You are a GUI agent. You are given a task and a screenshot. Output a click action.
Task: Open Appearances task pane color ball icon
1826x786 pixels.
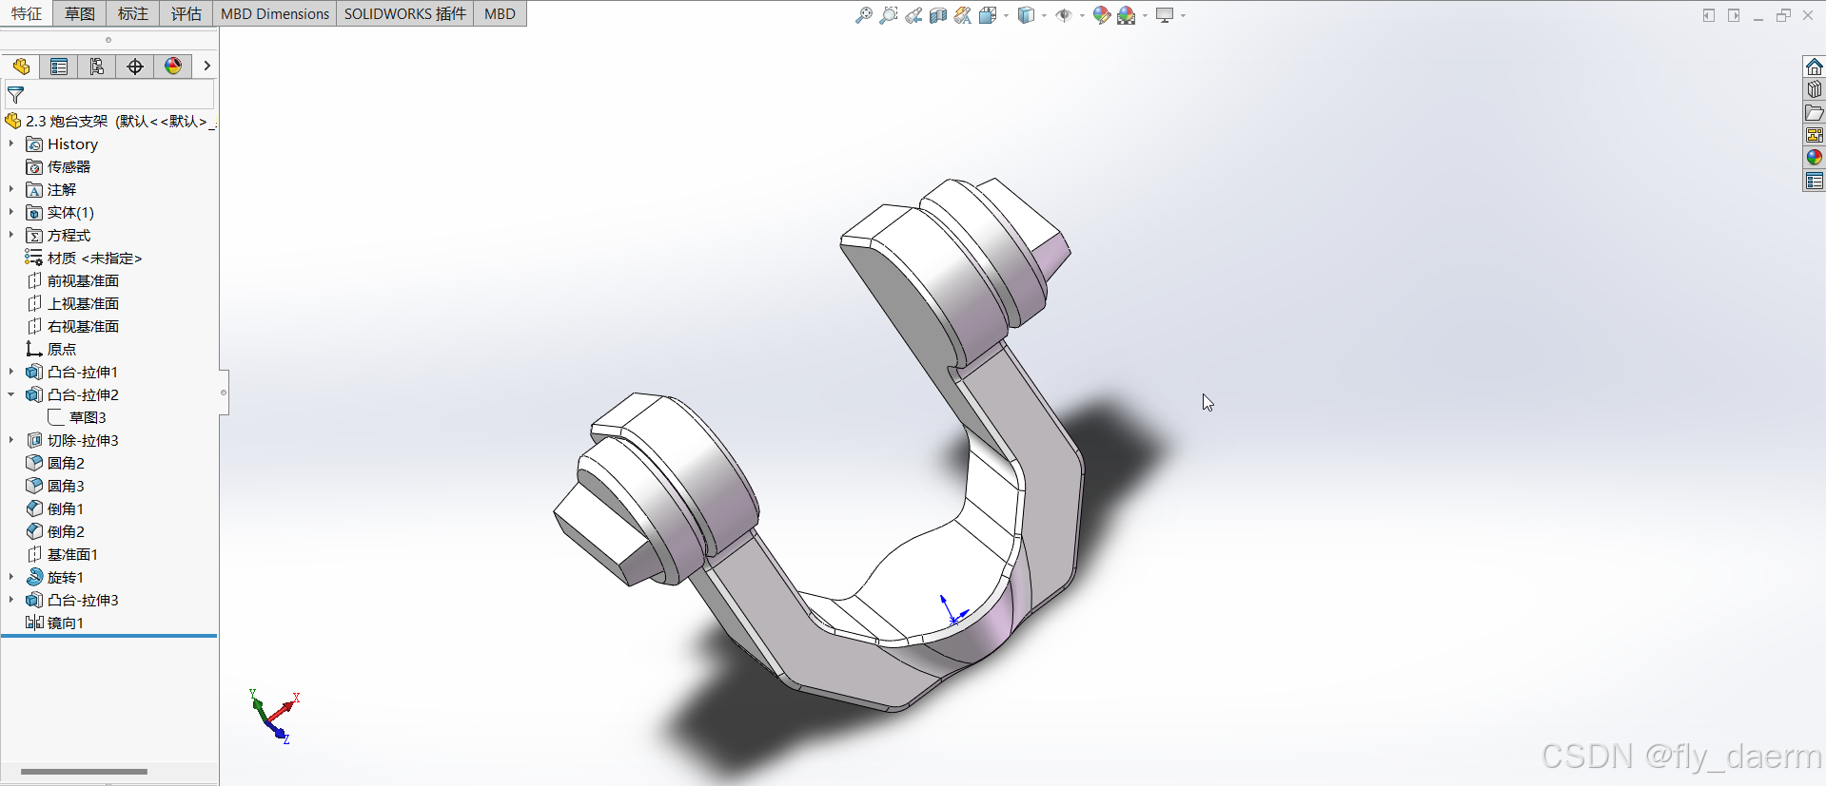click(1815, 158)
